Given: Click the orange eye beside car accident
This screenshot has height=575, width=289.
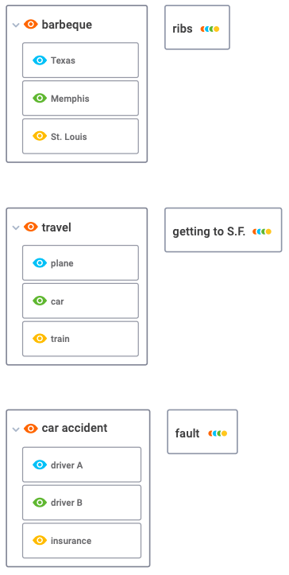Looking at the screenshot, I should (x=31, y=429).
